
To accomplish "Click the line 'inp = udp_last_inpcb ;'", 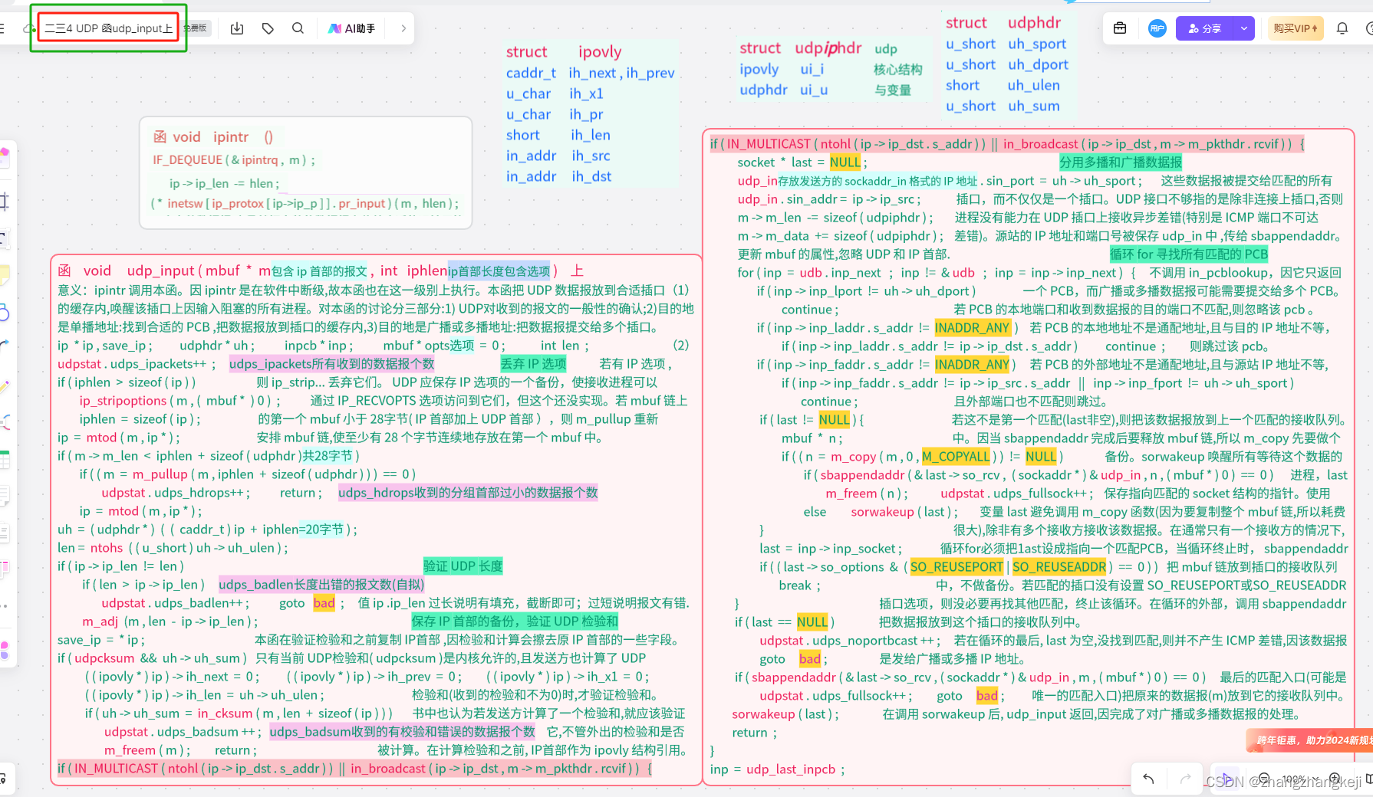I will click(x=777, y=769).
